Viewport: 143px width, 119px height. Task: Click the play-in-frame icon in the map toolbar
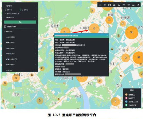114,5
